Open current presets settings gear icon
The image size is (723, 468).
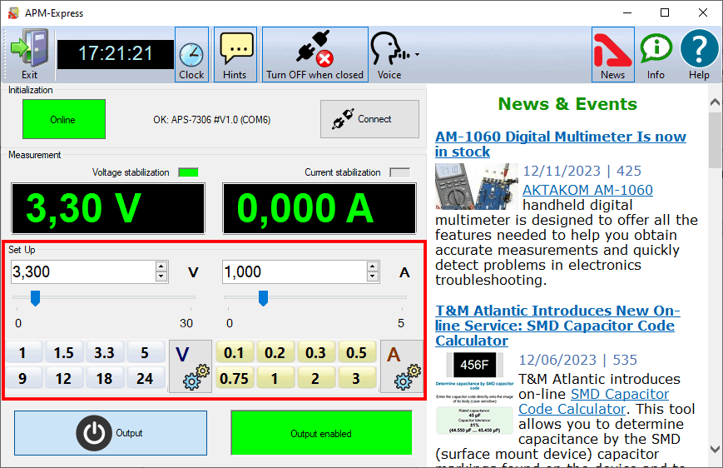(x=402, y=366)
